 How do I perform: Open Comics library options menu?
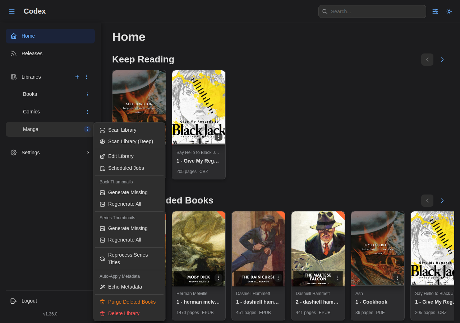tap(87, 112)
